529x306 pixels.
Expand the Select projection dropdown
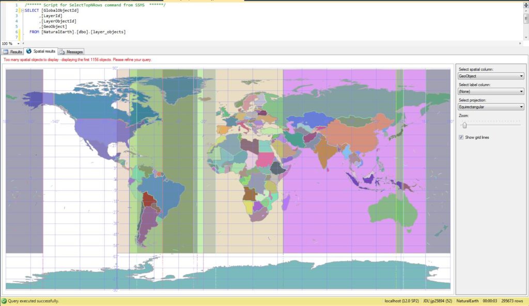pyautogui.click(x=491, y=107)
